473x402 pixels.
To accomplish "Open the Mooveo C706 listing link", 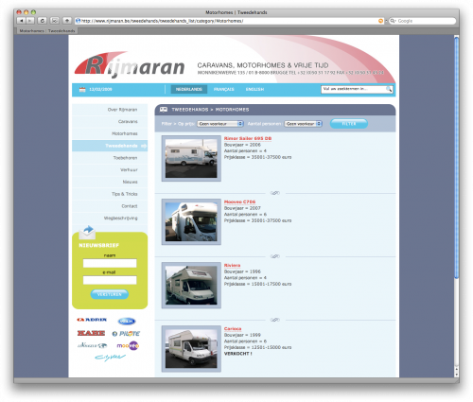I will pyautogui.click(x=239, y=201).
